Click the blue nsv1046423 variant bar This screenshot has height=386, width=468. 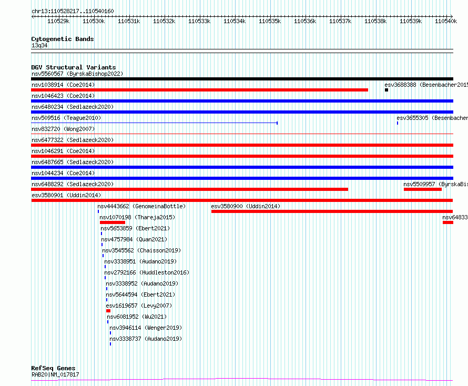[x=242, y=101]
